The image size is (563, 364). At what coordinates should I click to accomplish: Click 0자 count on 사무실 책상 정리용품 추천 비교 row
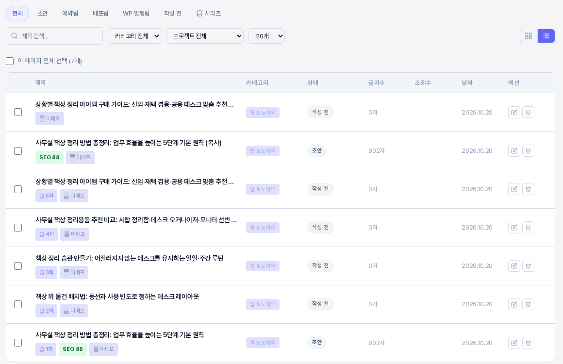(x=373, y=228)
